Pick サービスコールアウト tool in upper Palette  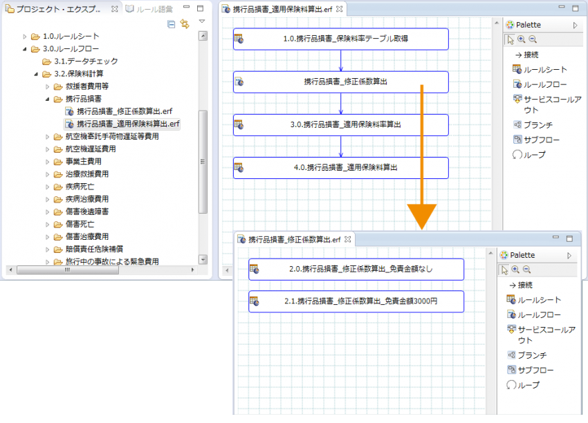(545, 104)
